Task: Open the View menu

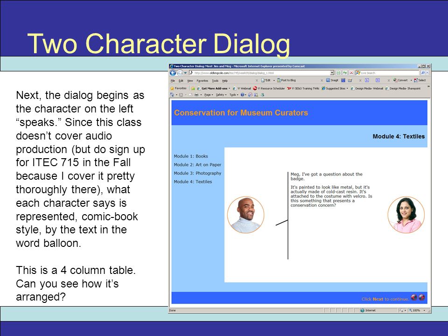Action: (190, 81)
